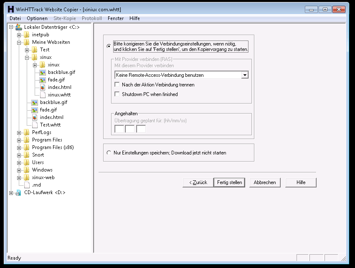Open the Fenster menu
Screen dimensions: 355x268
click(x=115, y=18)
